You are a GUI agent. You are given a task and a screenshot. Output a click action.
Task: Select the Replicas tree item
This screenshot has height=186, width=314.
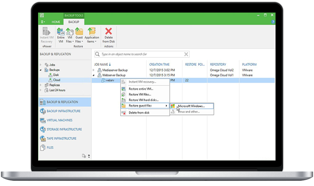pyautogui.click(x=52, y=85)
